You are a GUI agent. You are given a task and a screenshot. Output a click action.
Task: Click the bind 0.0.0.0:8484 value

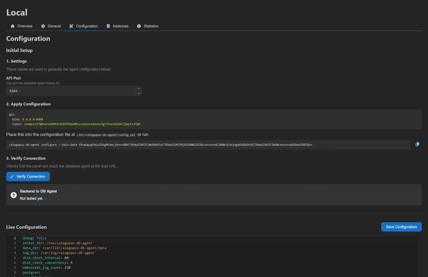tap(33, 120)
